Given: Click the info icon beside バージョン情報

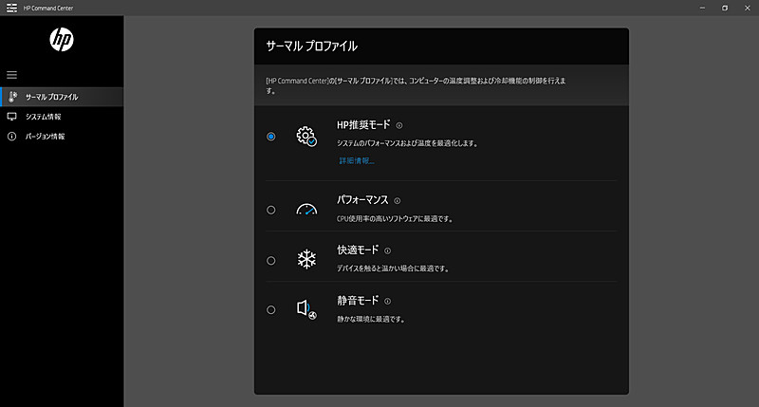Looking at the screenshot, I should (x=11, y=137).
